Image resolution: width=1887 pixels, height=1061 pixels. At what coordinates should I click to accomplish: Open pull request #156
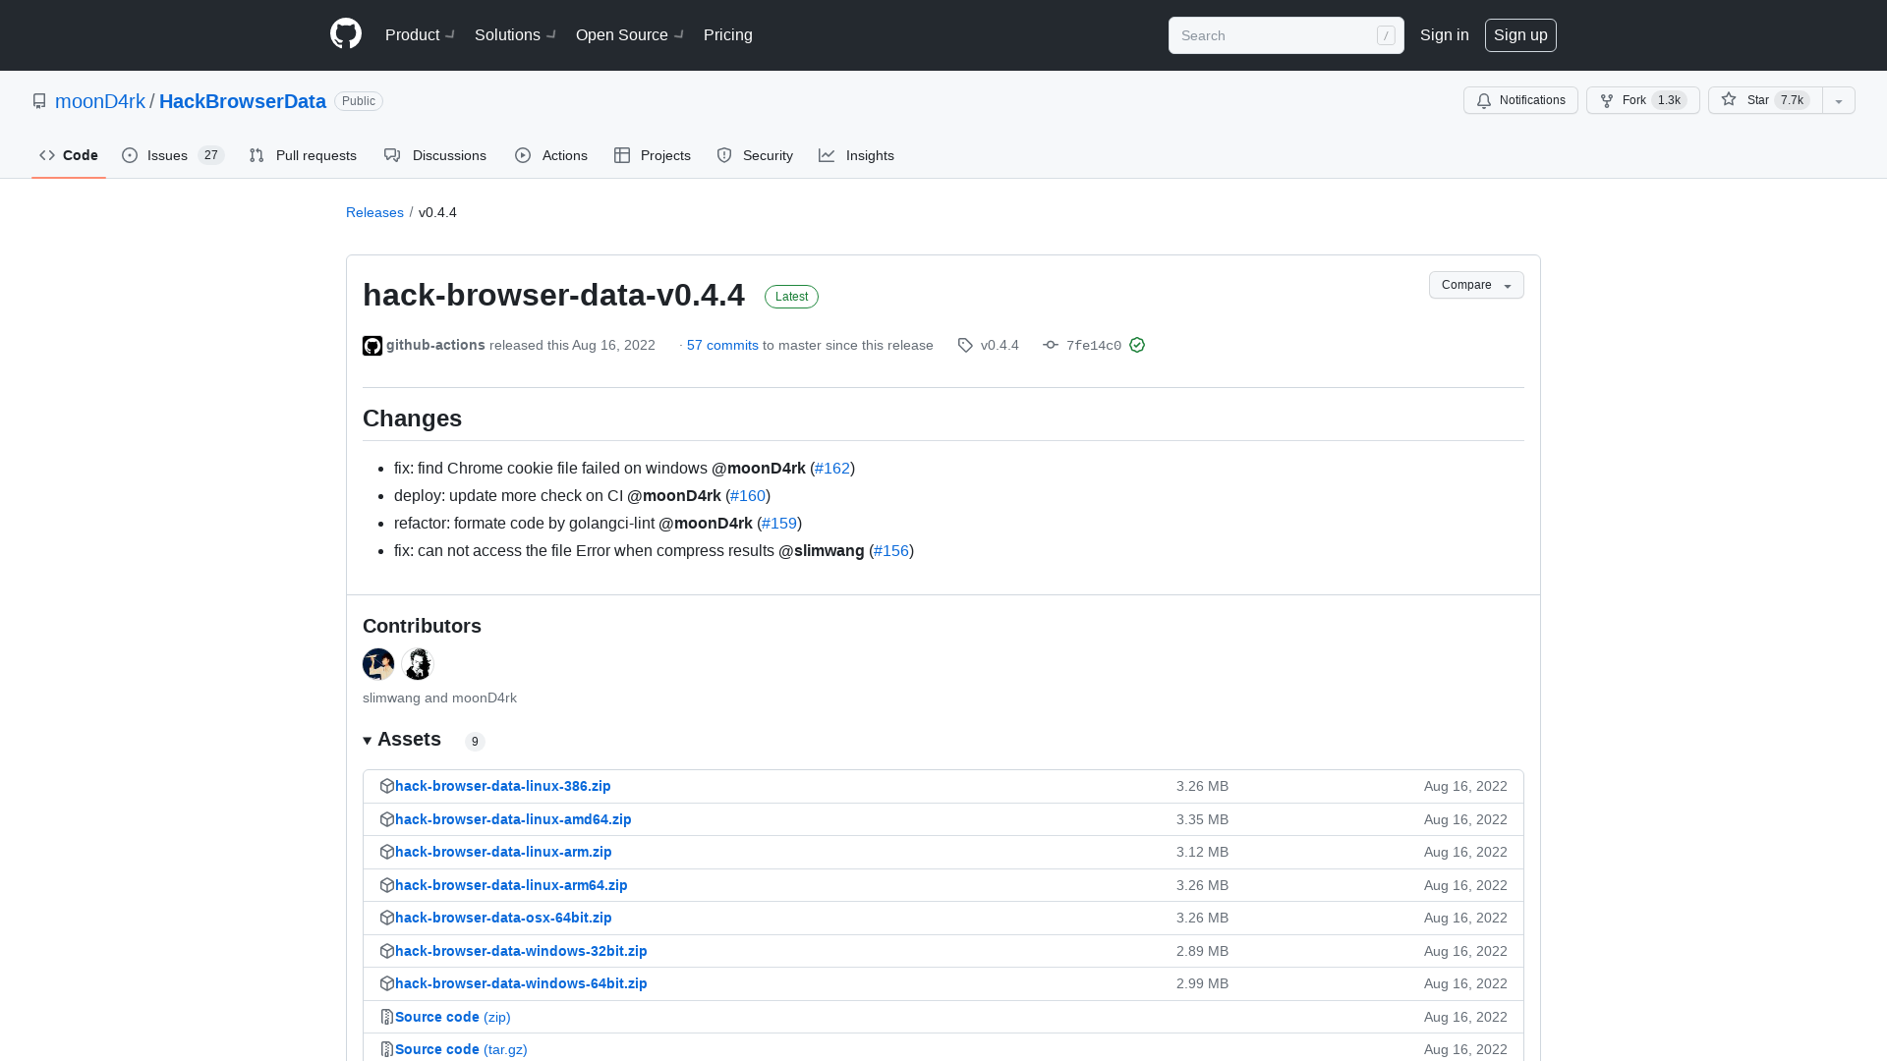click(891, 551)
